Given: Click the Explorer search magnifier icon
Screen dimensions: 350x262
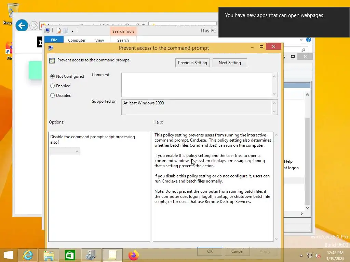Looking at the screenshot, I should pyautogui.click(x=304, y=50).
